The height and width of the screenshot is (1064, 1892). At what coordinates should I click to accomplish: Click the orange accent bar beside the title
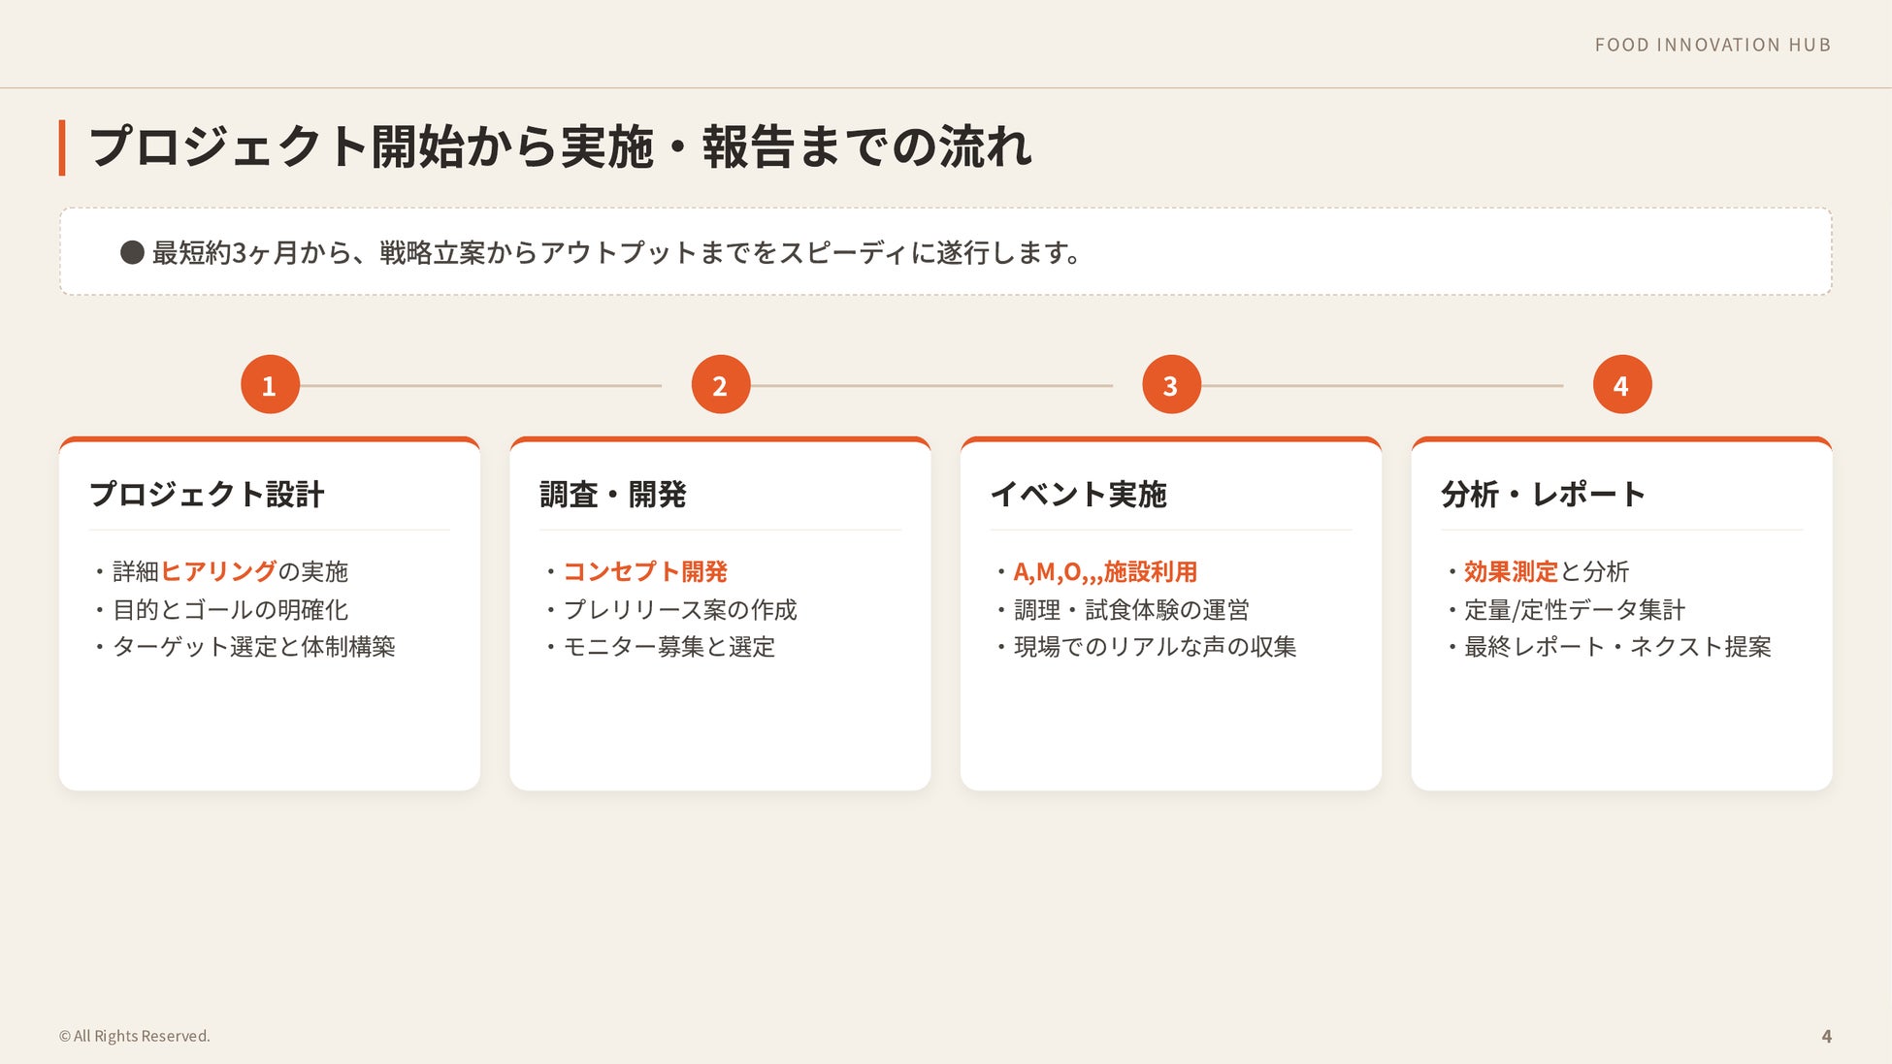coord(62,147)
